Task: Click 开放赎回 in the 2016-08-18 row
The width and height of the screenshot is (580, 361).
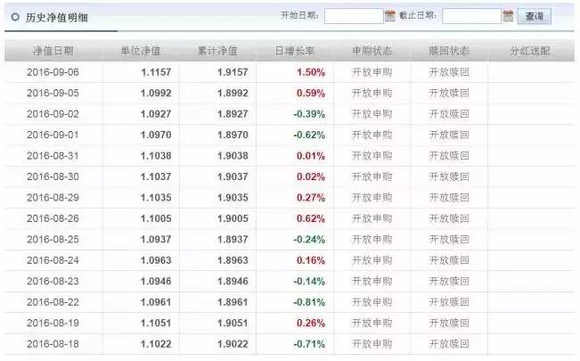Action: (x=449, y=344)
